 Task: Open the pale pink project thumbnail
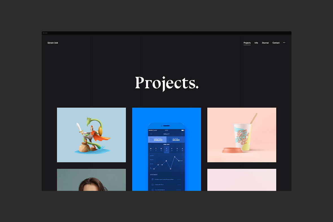[x=242, y=180]
